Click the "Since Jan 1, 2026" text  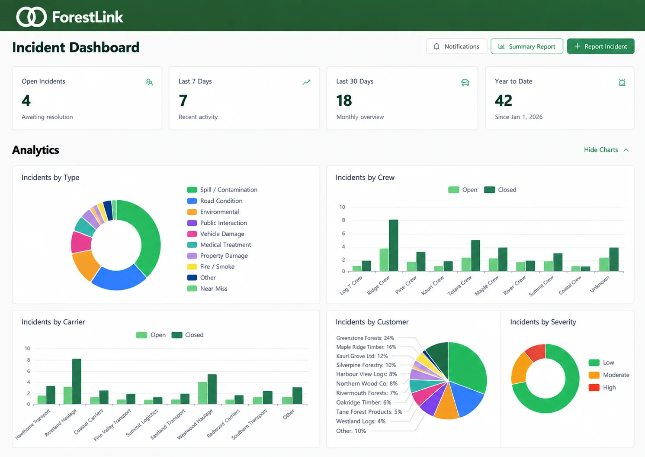(x=519, y=117)
